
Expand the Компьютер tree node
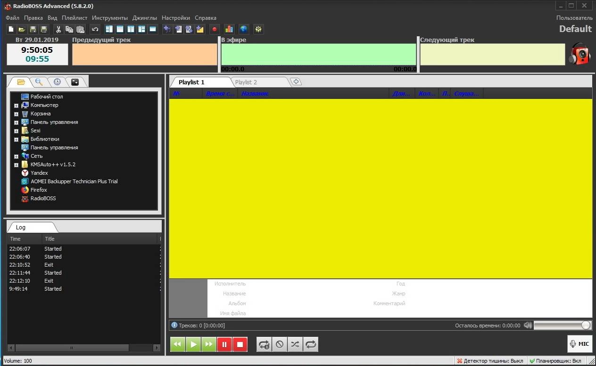pos(16,106)
